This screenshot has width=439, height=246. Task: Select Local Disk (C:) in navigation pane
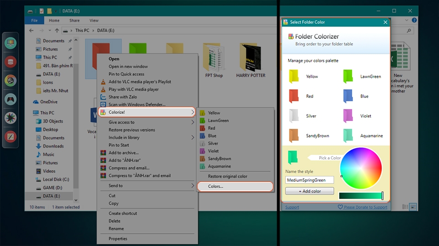pos(52,179)
